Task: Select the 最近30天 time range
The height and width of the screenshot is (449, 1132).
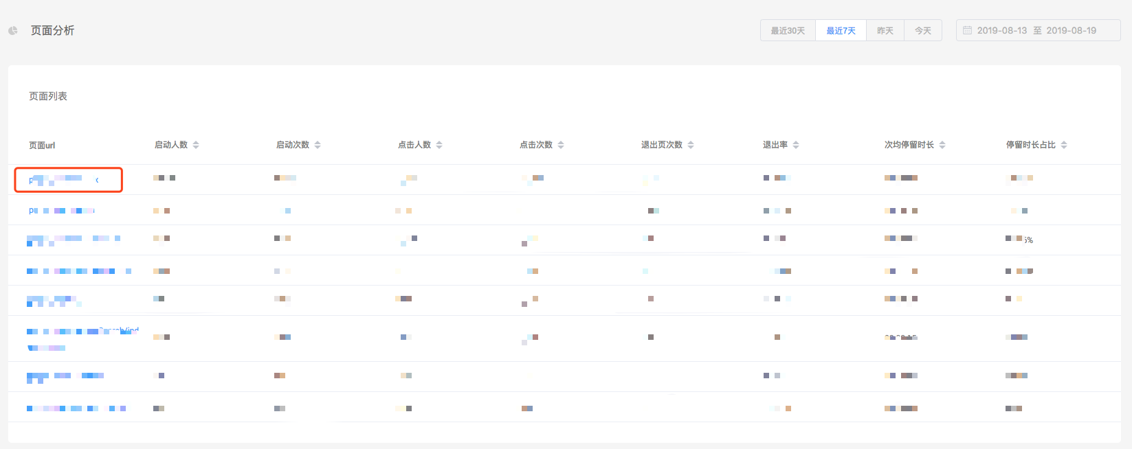Action: (788, 31)
